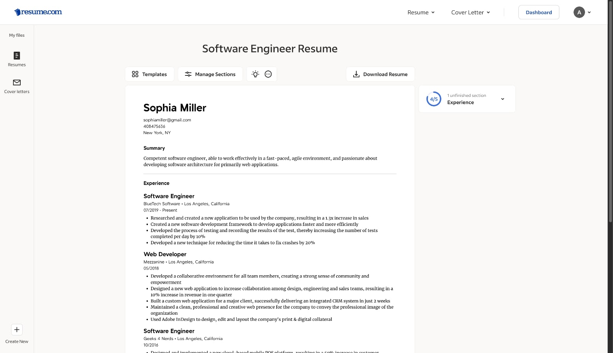The width and height of the screenshot is (613, 353).
Task: Click the 05/2018 date
Action: tap(151, 268)
